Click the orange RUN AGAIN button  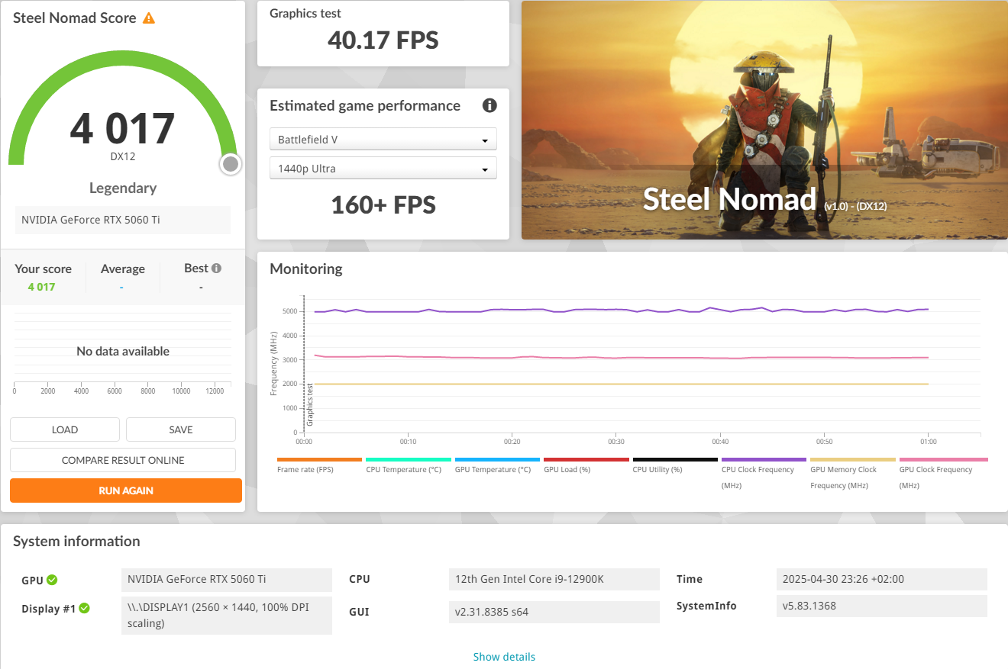(x=126, y=490)
